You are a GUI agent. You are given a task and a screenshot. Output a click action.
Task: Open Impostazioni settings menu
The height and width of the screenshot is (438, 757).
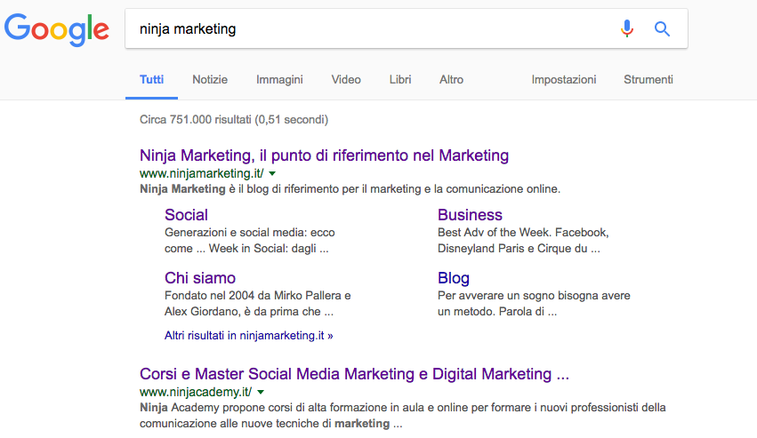(564, 80)
